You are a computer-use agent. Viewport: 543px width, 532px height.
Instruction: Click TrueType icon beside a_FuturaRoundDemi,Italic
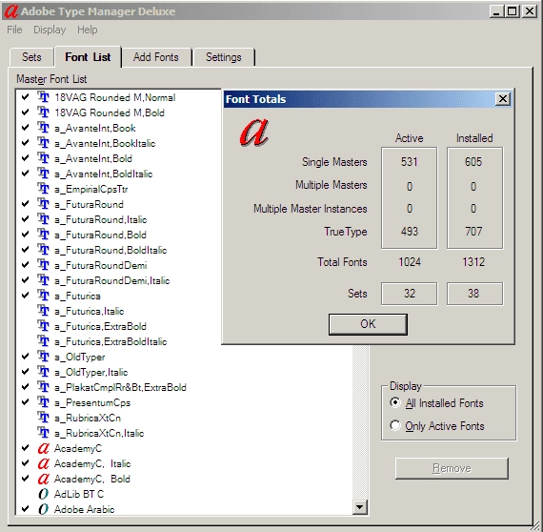coord(43,280)
